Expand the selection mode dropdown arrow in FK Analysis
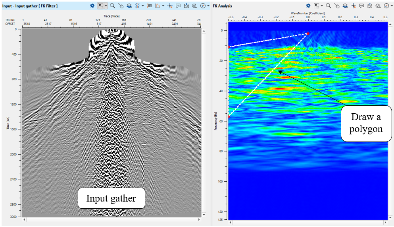This screenshot has width=394, height=227. tap(322, 6)
